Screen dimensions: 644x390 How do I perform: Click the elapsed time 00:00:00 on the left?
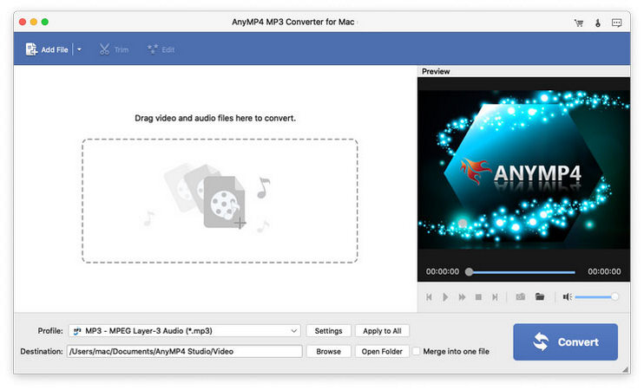[443, 271]
